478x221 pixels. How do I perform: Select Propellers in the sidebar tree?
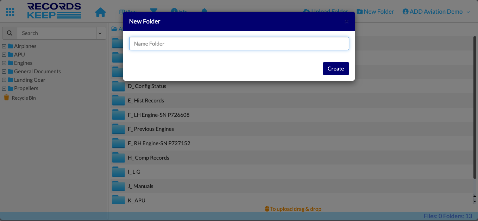(26, 88)
